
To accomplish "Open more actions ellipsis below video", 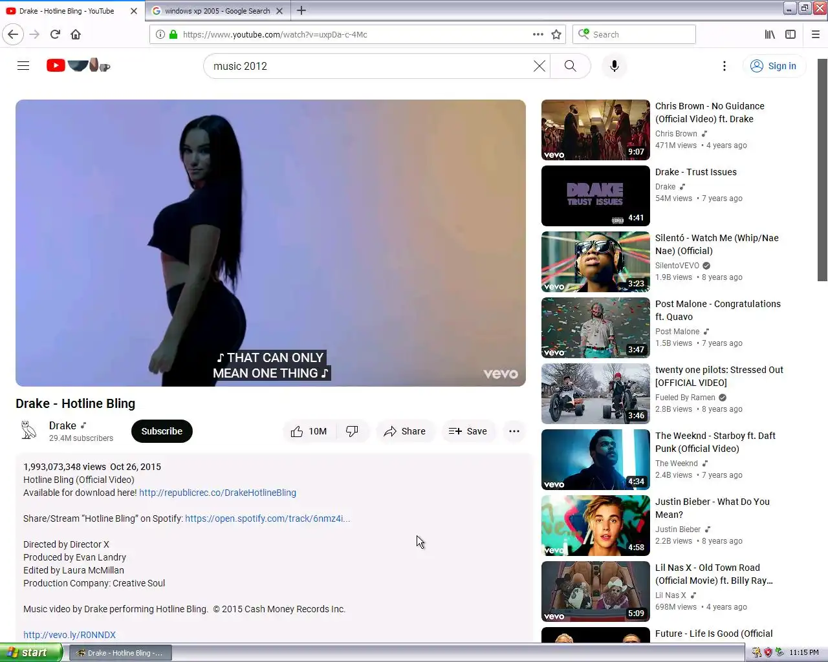I will tap(514, 431).
